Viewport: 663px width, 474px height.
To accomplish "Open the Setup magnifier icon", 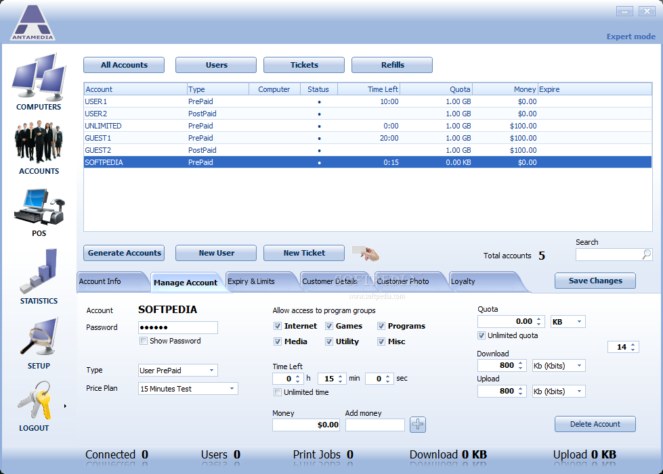I will [x=39, y=337].
